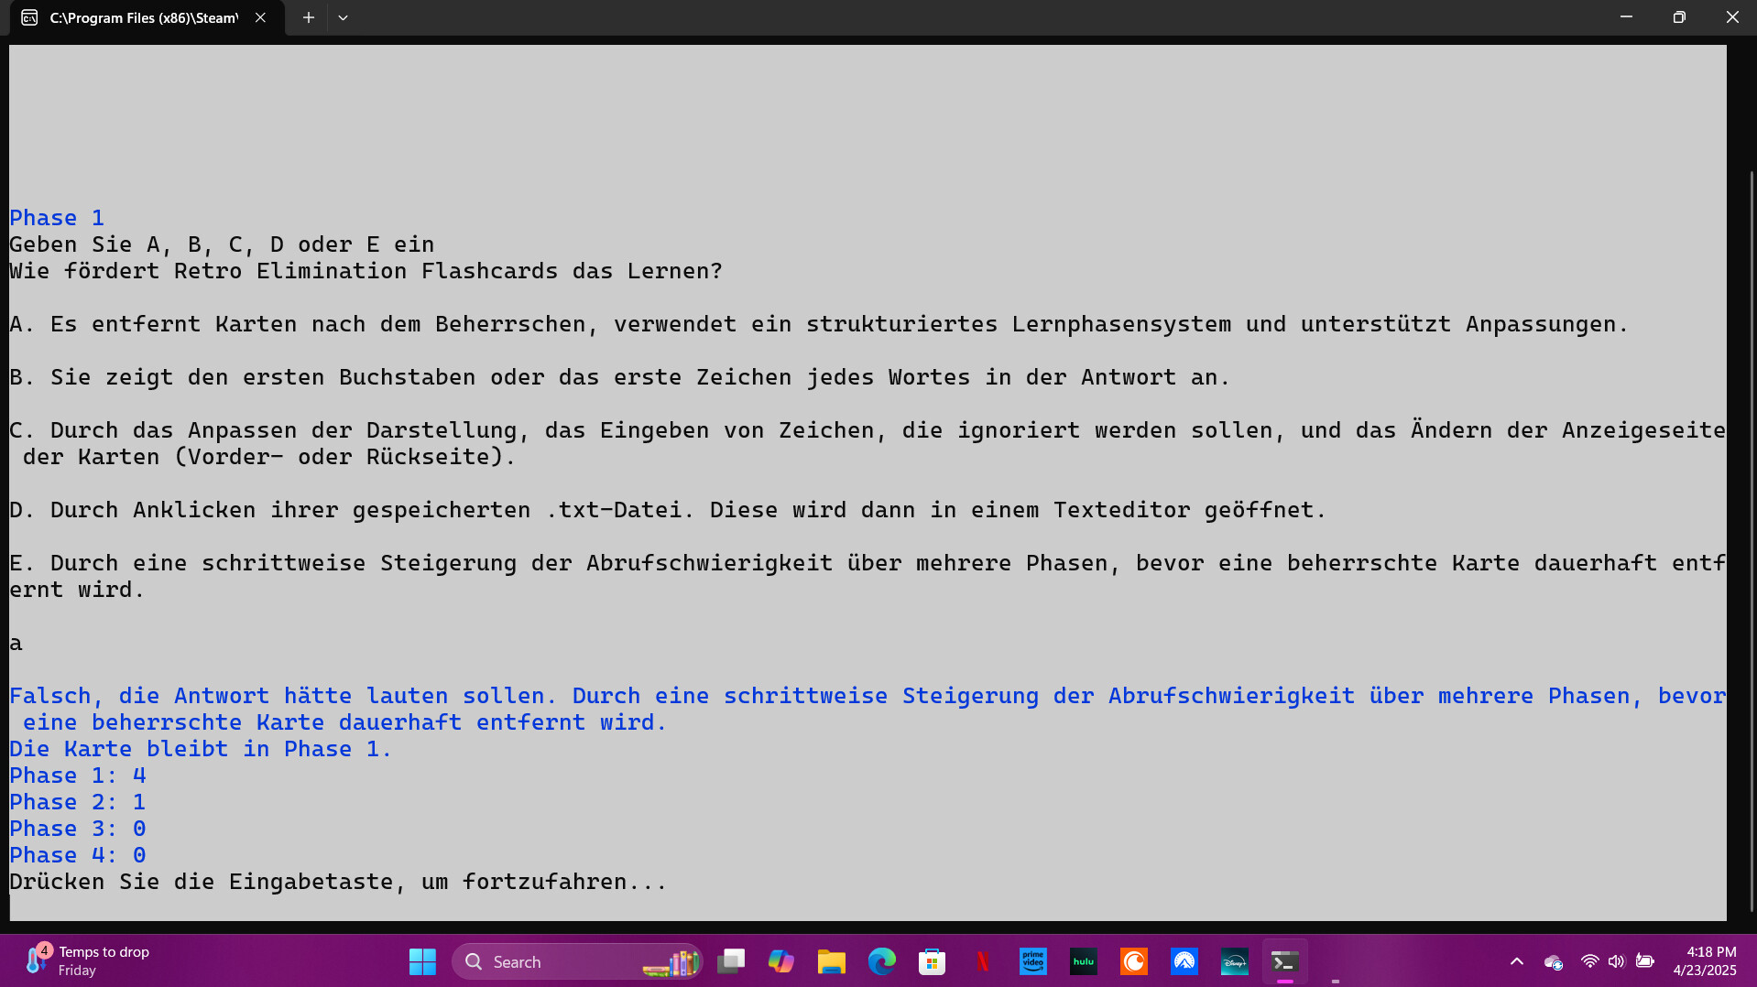Open the Microsoft Store app

[933, 961]
